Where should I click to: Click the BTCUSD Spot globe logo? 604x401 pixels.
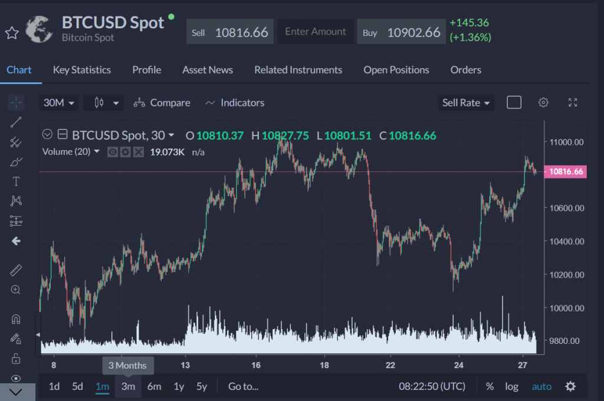click(x=39, y=29)
